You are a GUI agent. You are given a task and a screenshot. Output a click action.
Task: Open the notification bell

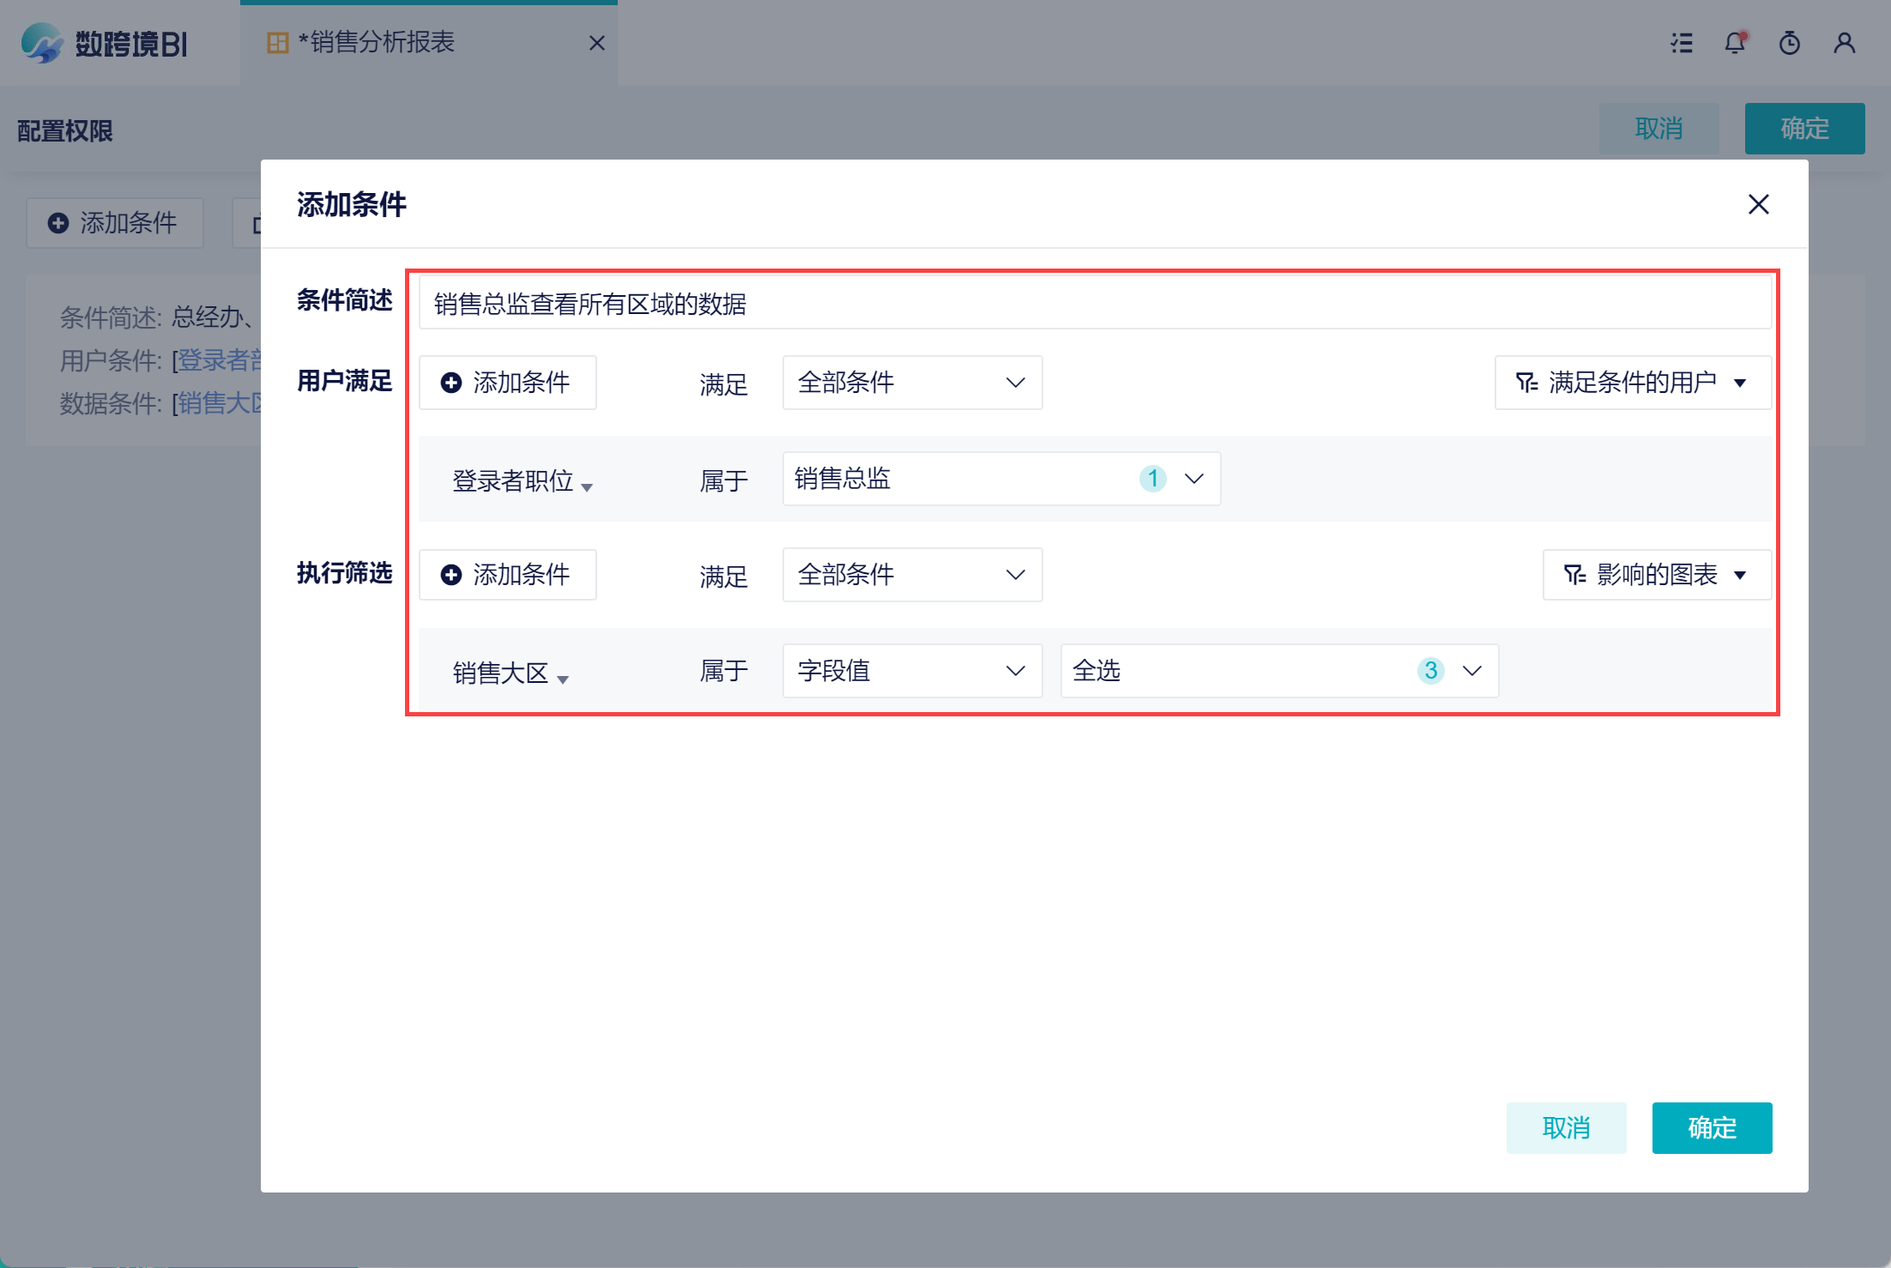point(1735,43)
